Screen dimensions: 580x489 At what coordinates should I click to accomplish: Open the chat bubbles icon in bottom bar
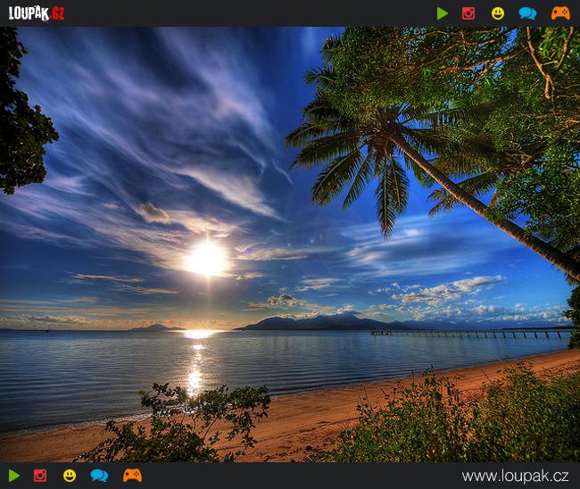point(99,476)
